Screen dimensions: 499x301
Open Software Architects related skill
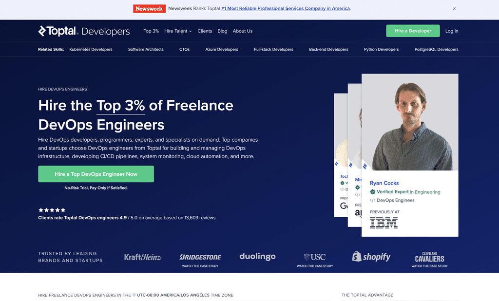coord(146,49)
